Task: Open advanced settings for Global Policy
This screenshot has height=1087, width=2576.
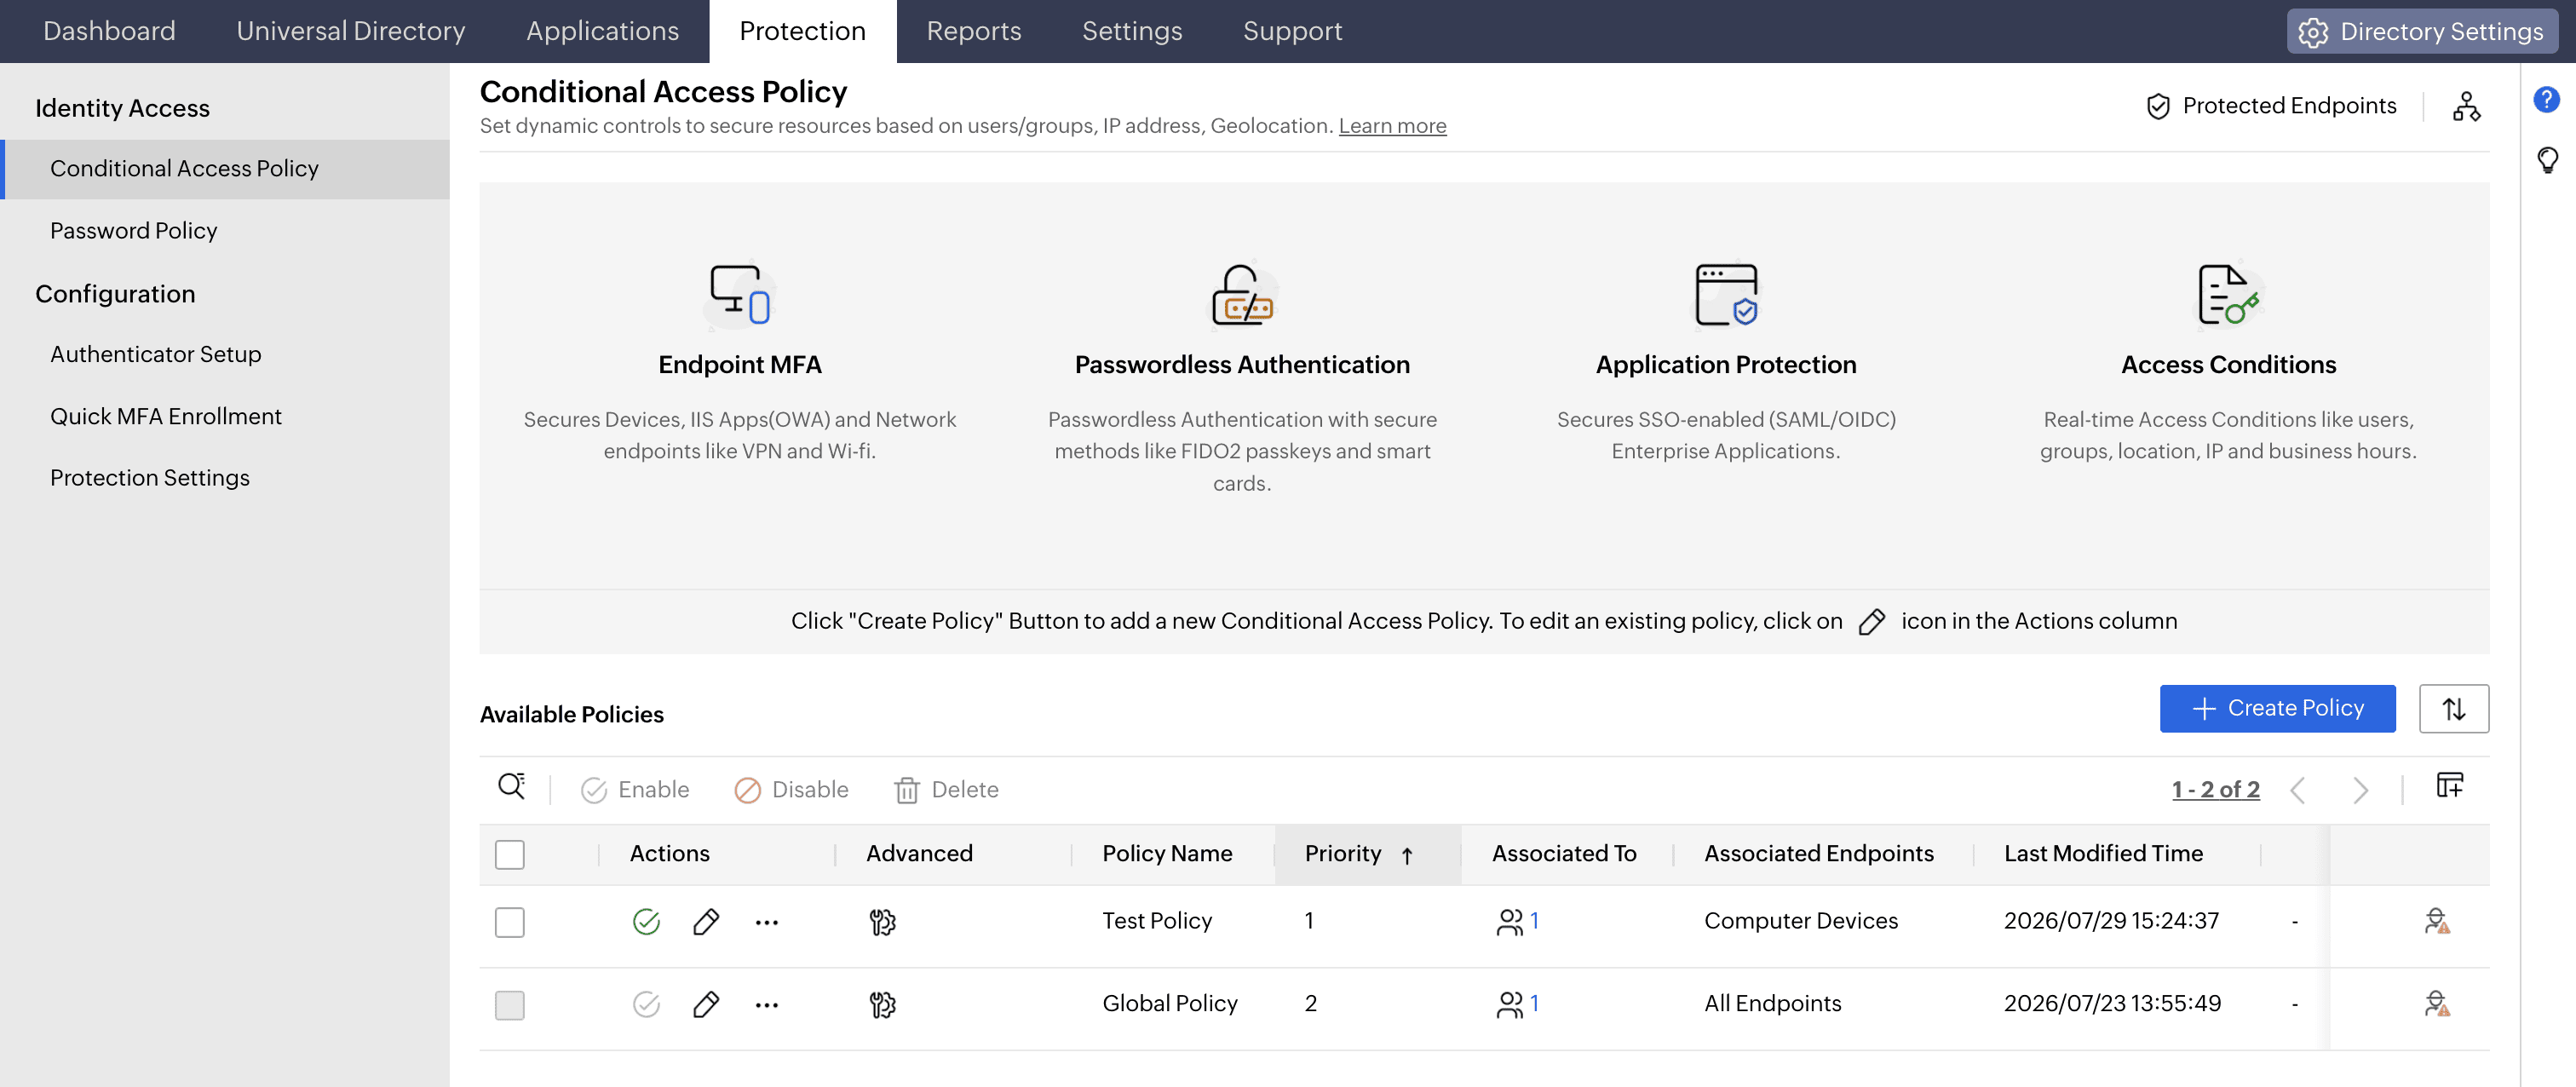Action: pos(882,1004)
